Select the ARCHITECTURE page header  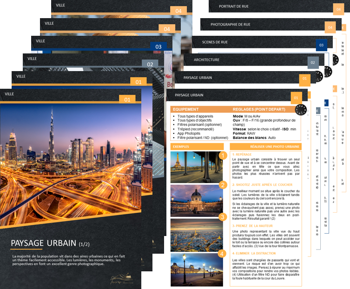[206, 60]
